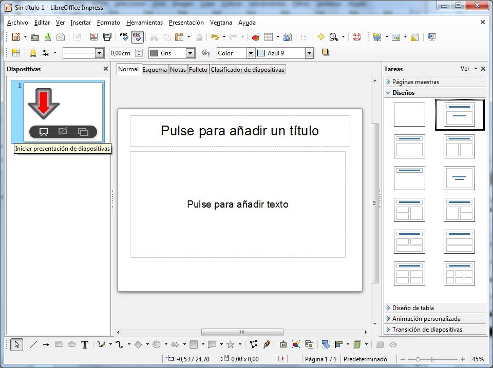Open the Color area style dropdown

pyautogui.click(x=250, y=53)
